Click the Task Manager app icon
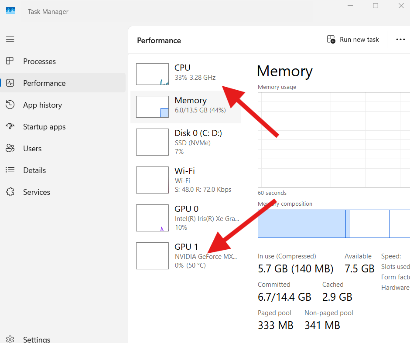Viewport: 410px width, 343px height. (10, 11)
